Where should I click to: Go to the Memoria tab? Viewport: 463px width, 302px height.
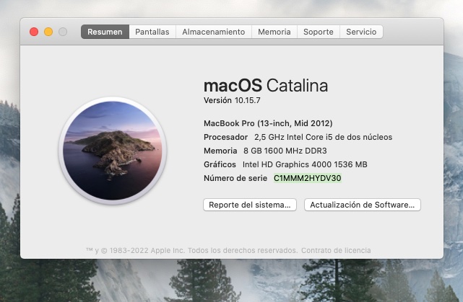tap(274, 32)
